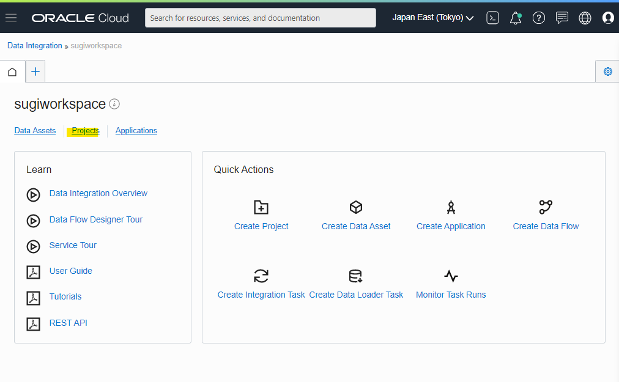Click the Create Project folder icon

[x=261, y=207]
